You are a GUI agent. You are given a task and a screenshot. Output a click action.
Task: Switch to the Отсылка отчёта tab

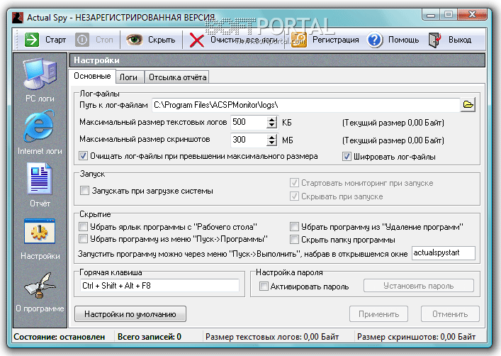click(177, 77)
